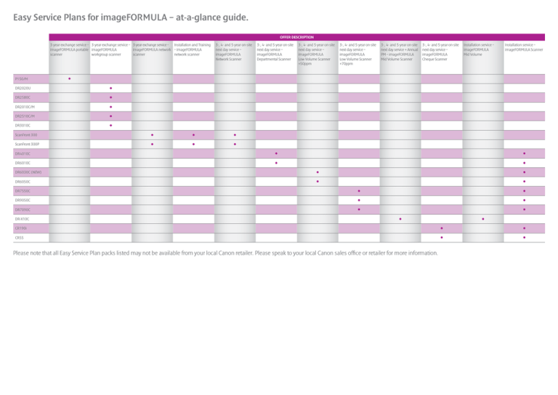The width and height of the screenshot is (558, 395).
Task: Click the CR190i Cheque Scanner service dot
Action: pos(442,228)
